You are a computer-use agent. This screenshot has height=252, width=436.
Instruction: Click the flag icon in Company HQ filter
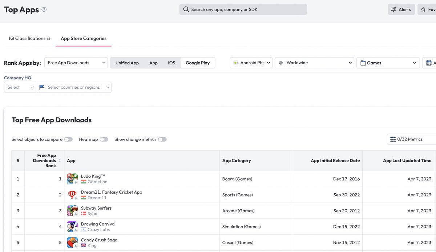(42, 87)
